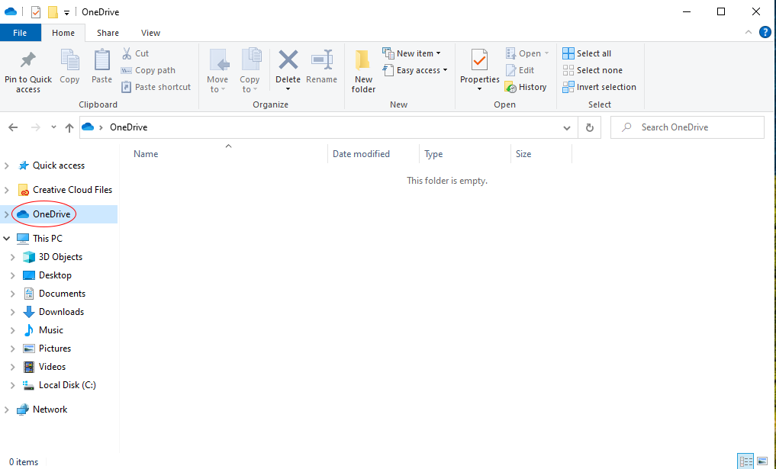Open the File menu
The height and width of the screenshot is (469, 776).
(x=21, y=33)
